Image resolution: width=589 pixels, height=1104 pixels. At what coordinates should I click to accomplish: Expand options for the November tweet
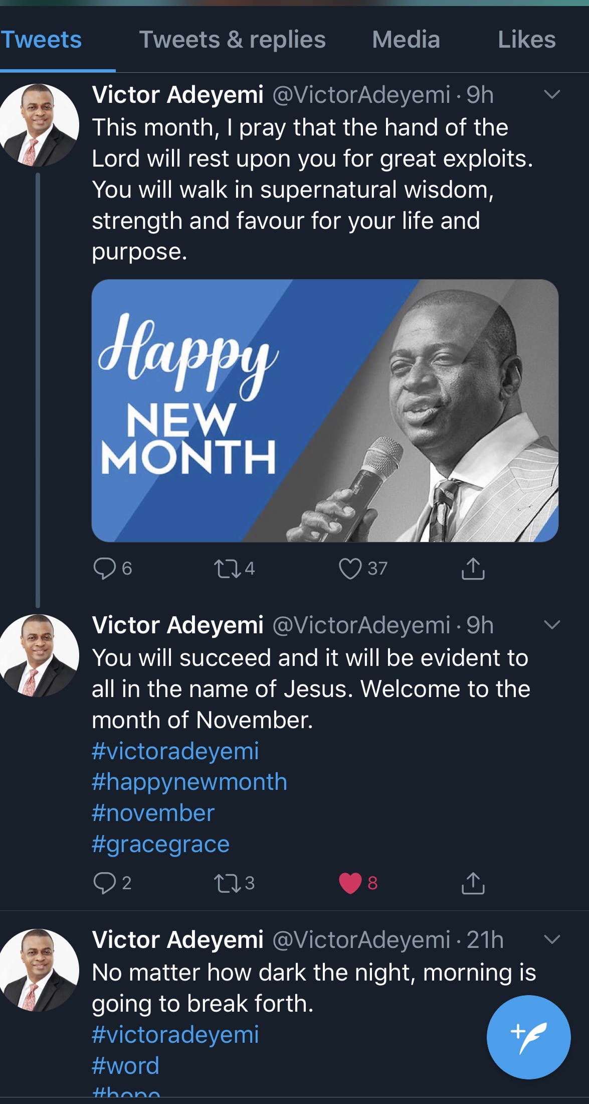pos(552,625)
